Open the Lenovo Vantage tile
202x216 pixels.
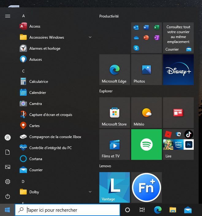(x=115, y=187)
